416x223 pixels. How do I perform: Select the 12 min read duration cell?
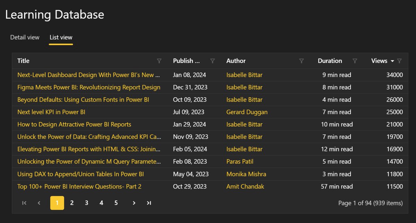point(337,149)
